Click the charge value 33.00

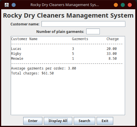(112, 54)
